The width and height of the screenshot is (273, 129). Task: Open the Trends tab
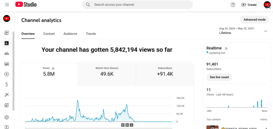coord(91,34)
